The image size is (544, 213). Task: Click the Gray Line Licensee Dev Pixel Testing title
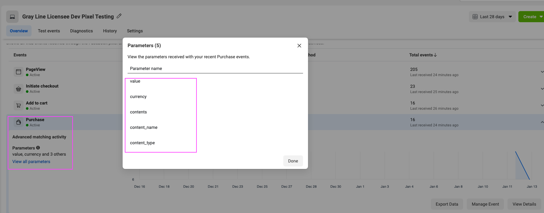pos(68,17)
